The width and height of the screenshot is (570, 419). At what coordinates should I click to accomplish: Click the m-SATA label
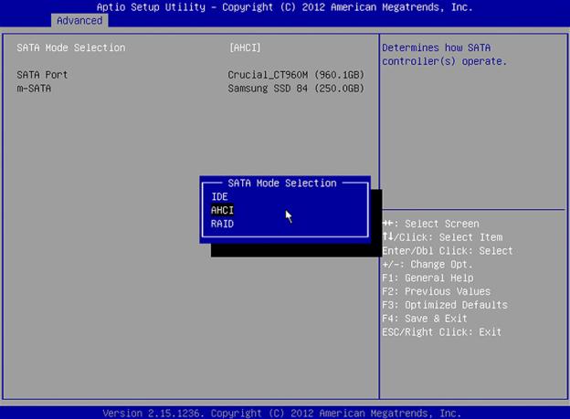34,89
